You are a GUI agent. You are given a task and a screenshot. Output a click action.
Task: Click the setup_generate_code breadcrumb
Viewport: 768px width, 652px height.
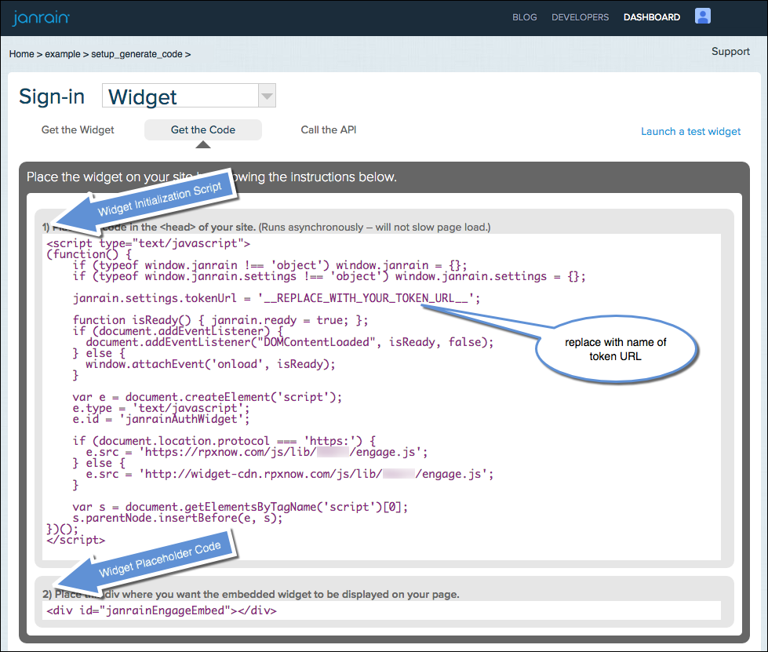[x=136, y=54]
